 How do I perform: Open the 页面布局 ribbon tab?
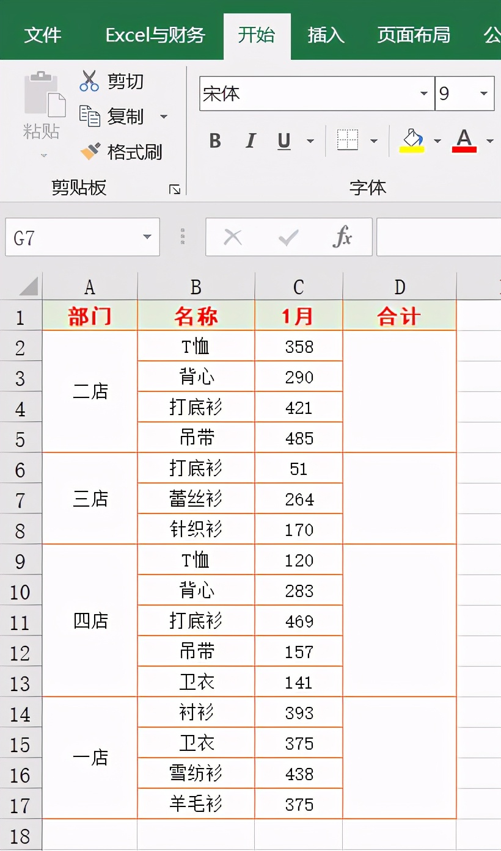(413, 36)
